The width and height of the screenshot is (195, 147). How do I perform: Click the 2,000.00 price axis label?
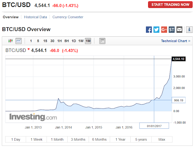179,88
